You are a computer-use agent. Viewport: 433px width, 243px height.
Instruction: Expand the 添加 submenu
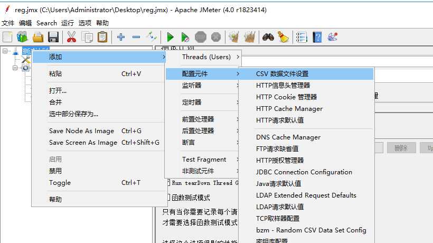[99, 57]
